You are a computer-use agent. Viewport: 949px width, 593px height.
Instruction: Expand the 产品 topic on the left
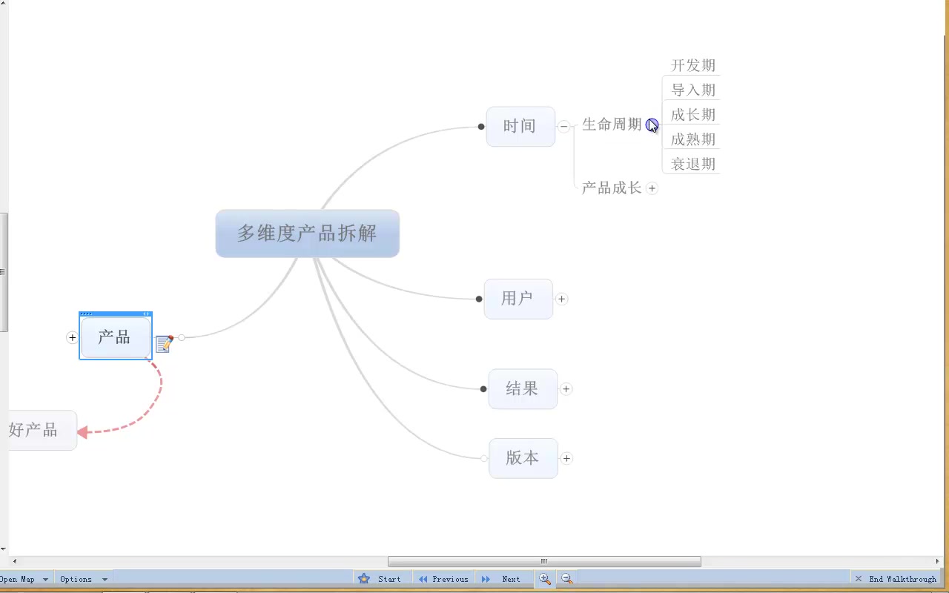pyautogui.click(x=72, y=337)
